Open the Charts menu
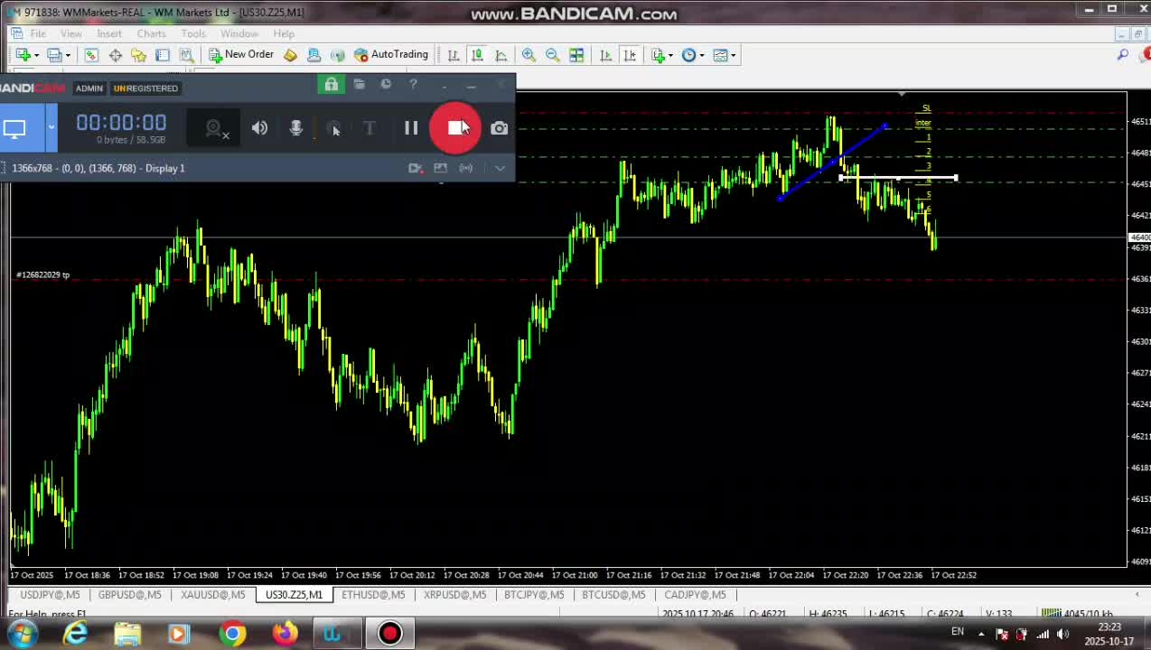1151x650 pixels. point(151,33)
